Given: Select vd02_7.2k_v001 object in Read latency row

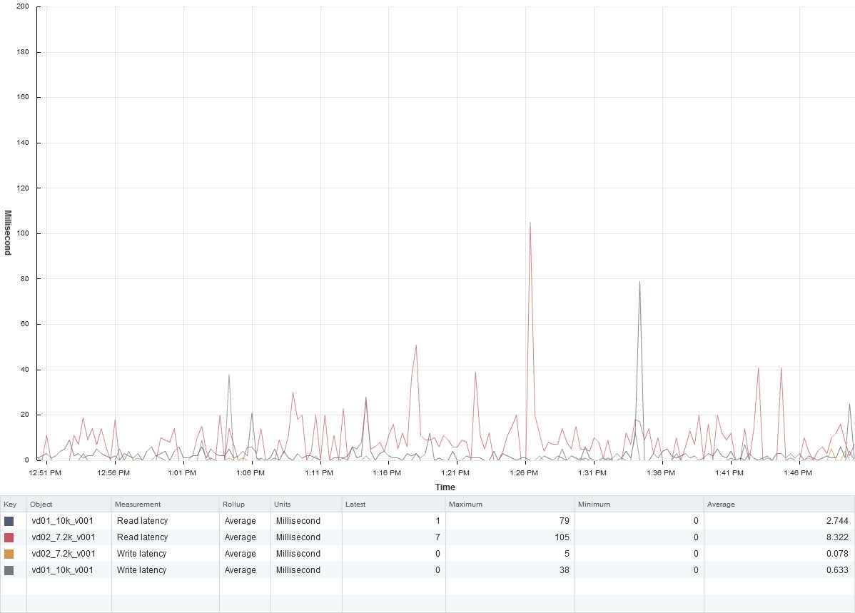Looking at the screenshot, I should (x=64, y=537).
